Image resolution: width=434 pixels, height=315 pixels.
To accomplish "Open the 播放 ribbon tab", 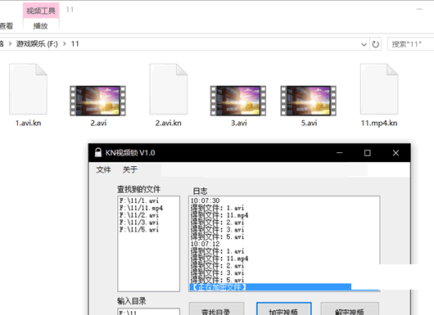I will point(41,26).
